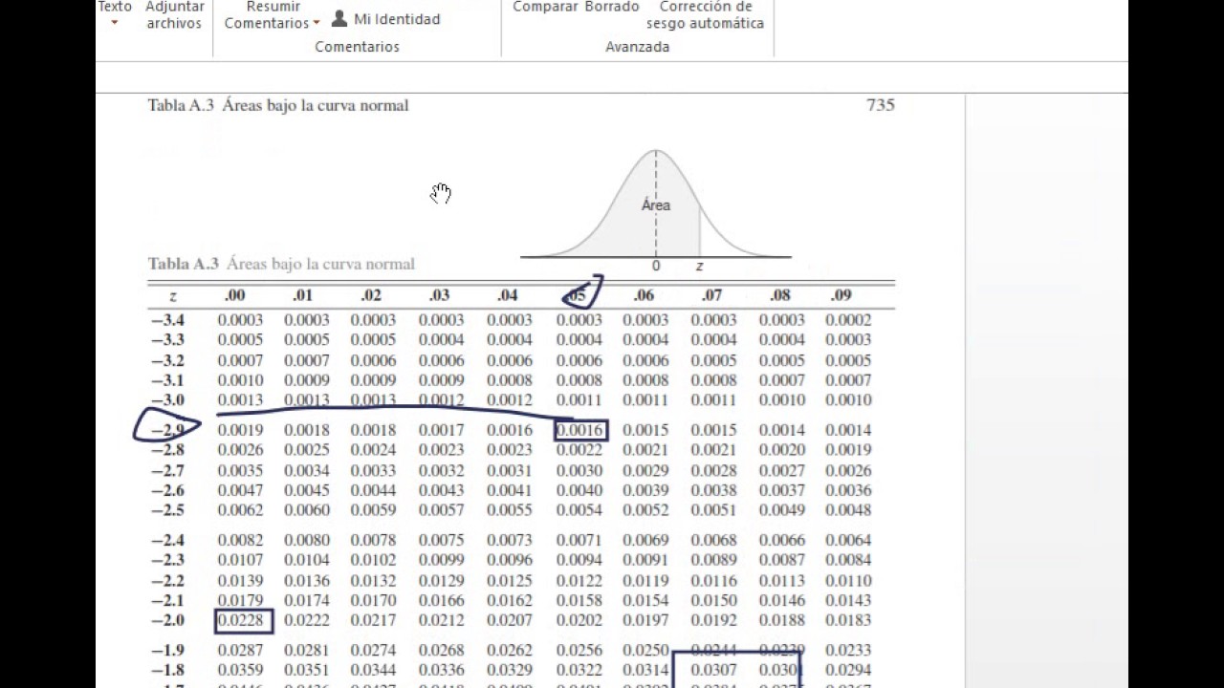1224x688 pixels.
Task: Click the .02 column header
Action: (371, 296)
